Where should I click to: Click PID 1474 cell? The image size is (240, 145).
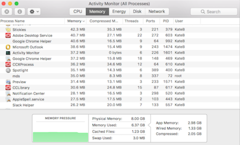168,47
